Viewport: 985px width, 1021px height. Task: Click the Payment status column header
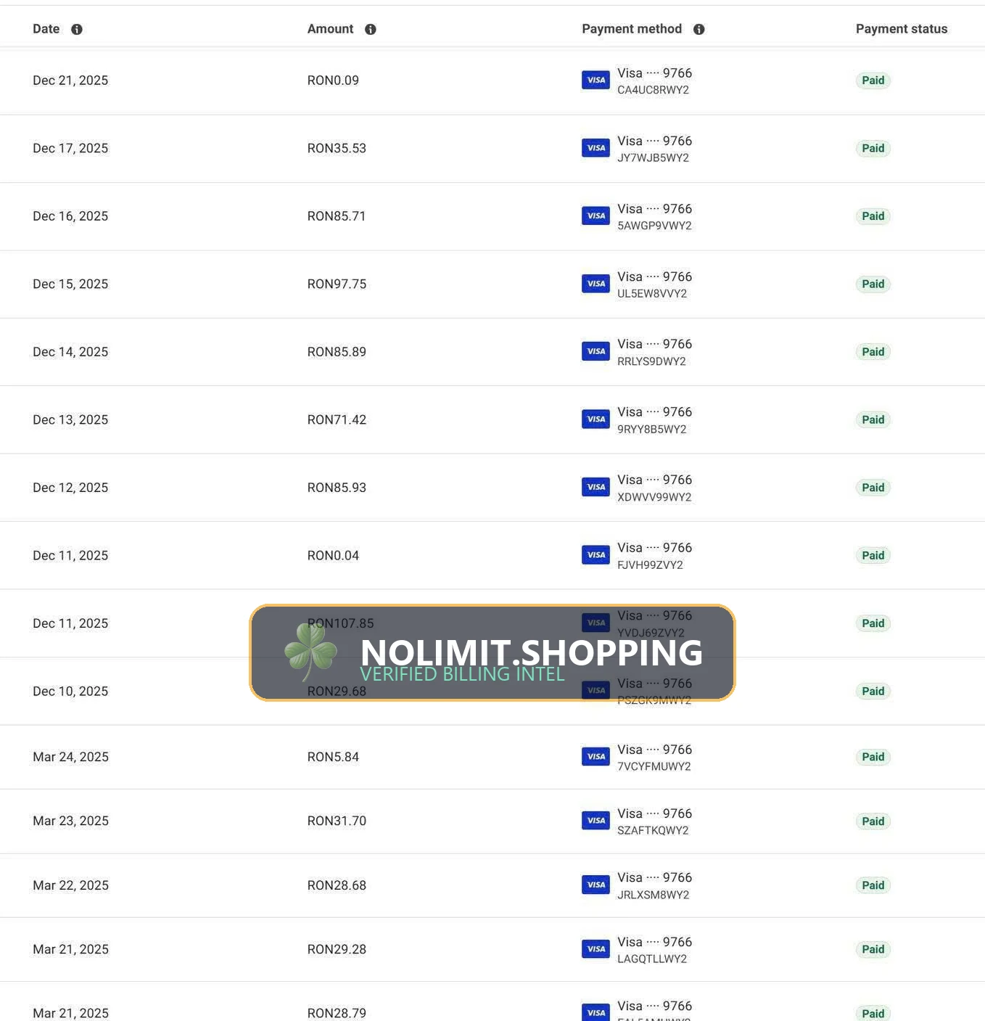point(902,29)
